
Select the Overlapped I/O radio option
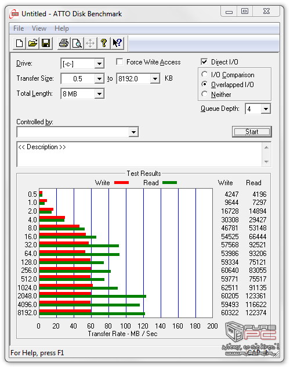click(x=204, y=84)
